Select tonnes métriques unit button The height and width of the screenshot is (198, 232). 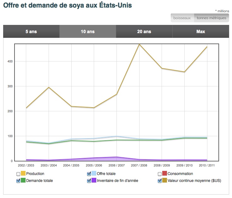click(211, 18)
